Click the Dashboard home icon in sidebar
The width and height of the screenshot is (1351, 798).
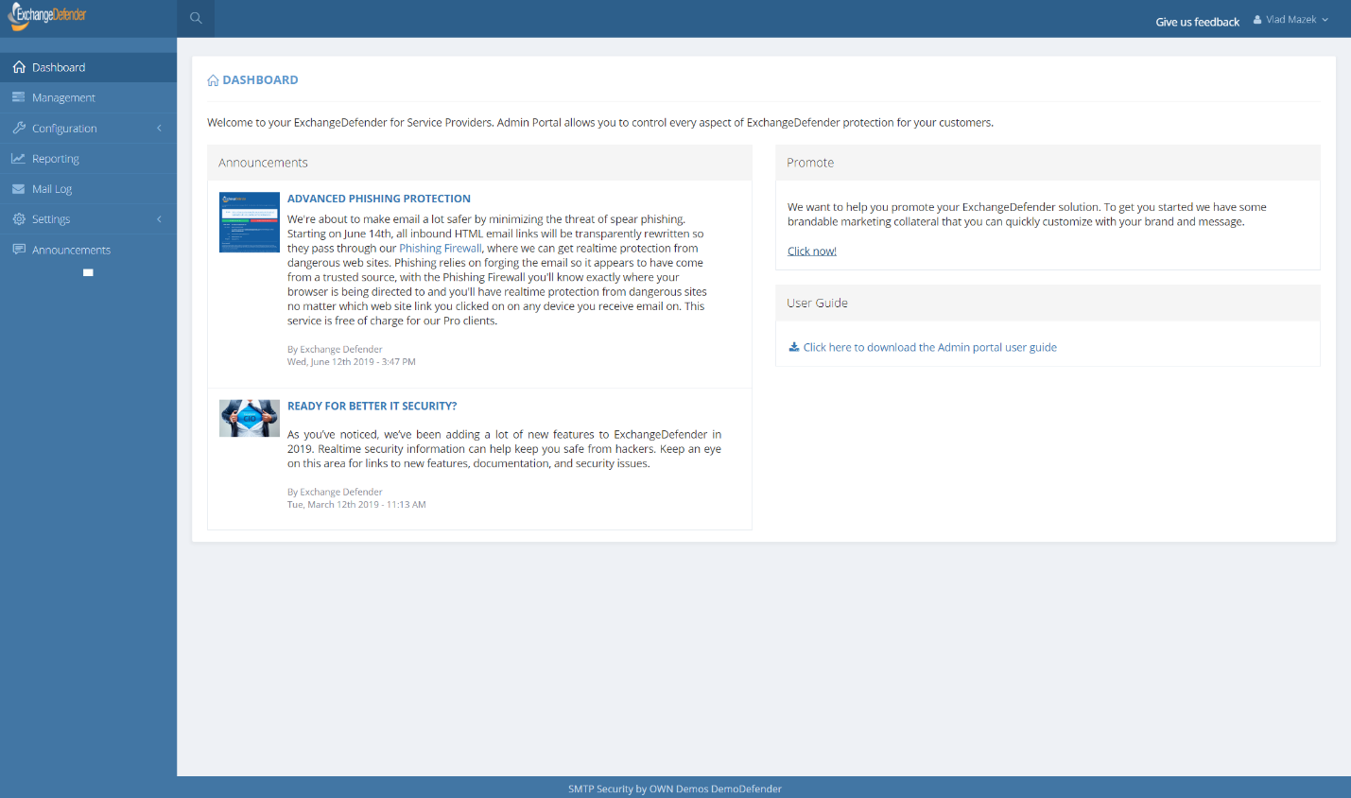(x=19, y=67)
